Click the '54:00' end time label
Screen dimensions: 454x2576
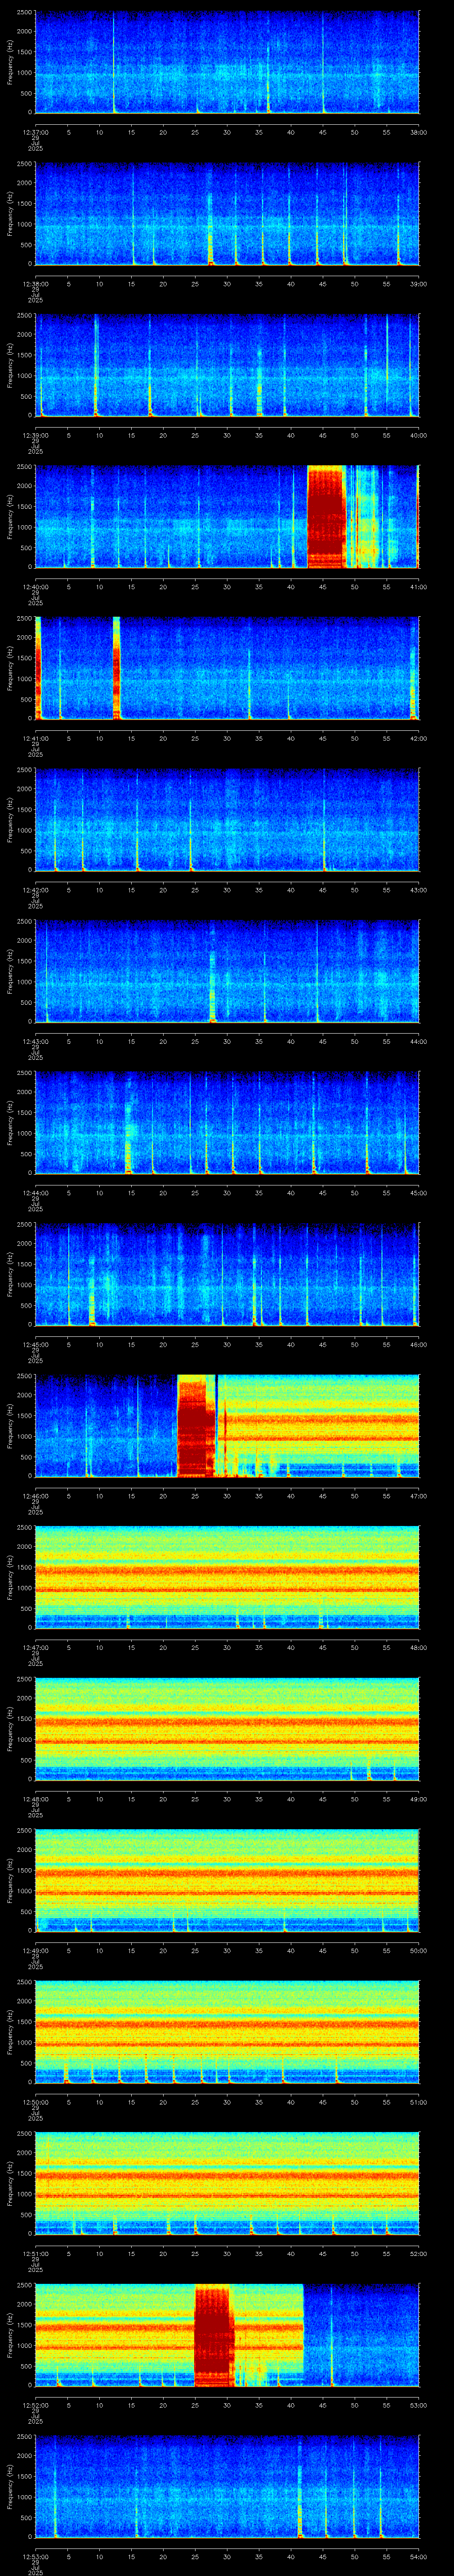coord(418,2556)
